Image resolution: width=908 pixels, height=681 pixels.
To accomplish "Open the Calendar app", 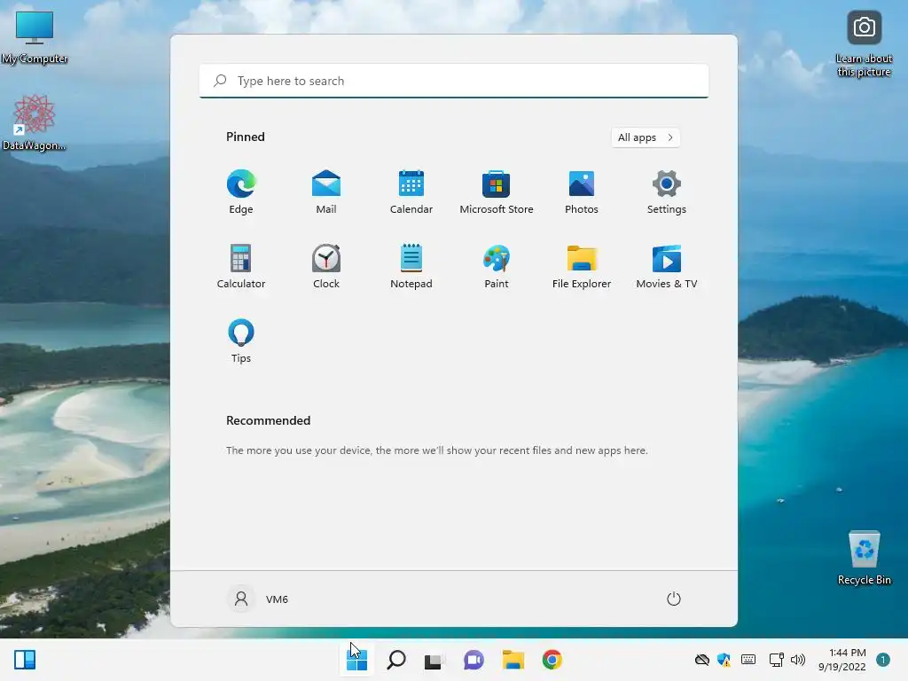I will tap(411, 192).
